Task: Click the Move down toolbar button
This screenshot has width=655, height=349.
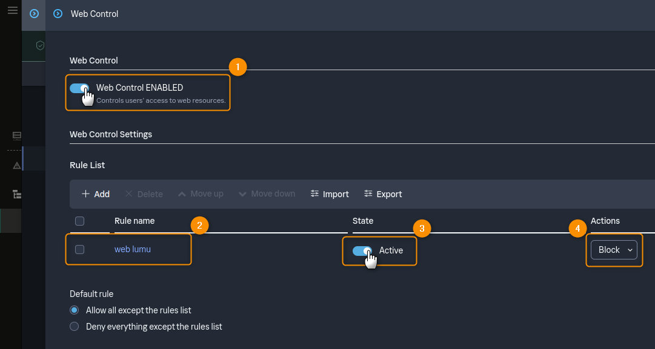Action: click(267, 194)
